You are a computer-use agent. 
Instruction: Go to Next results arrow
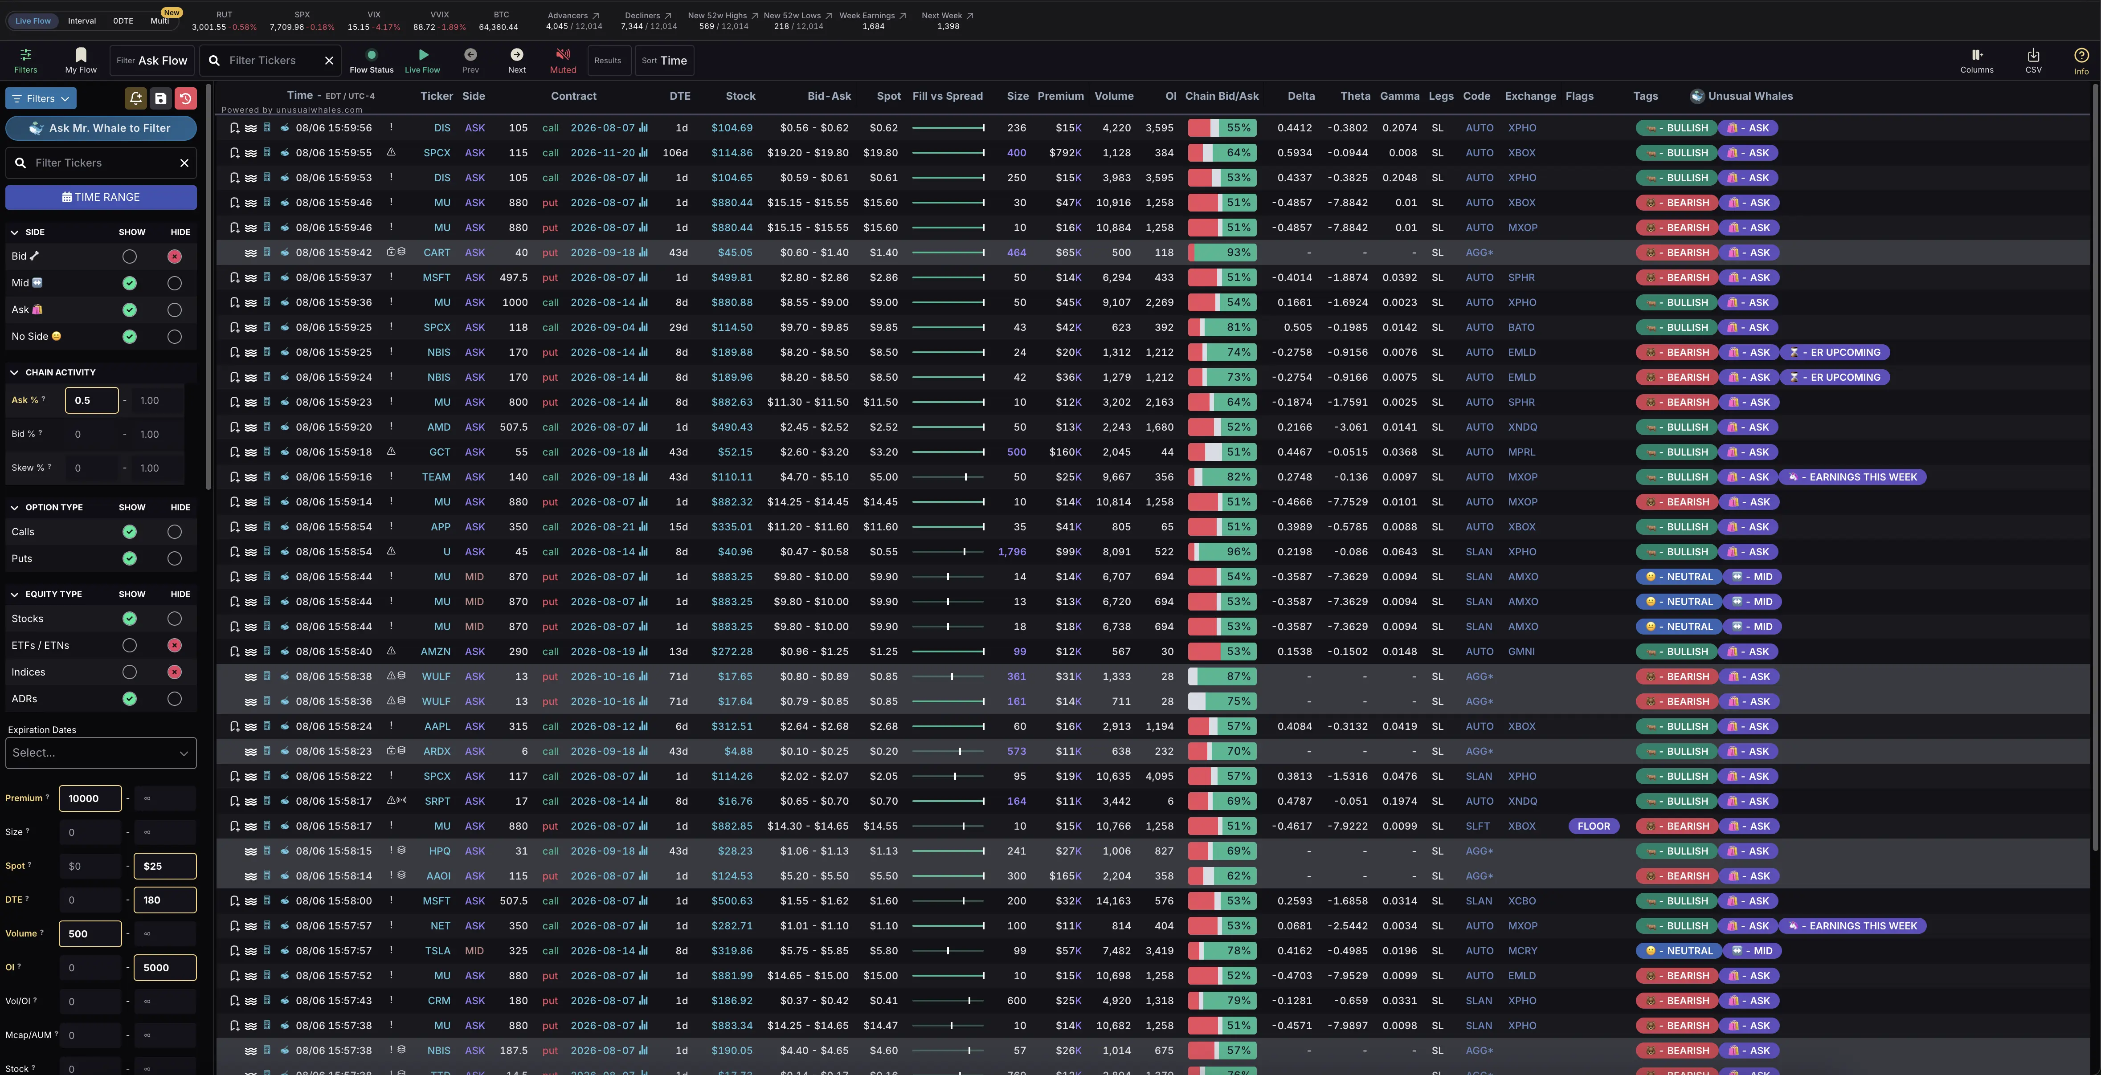517,55
